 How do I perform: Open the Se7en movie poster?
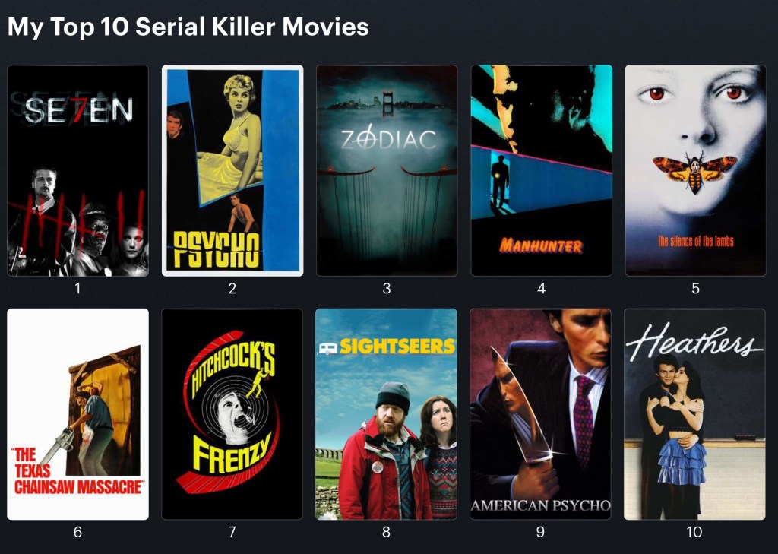point(78,170)
